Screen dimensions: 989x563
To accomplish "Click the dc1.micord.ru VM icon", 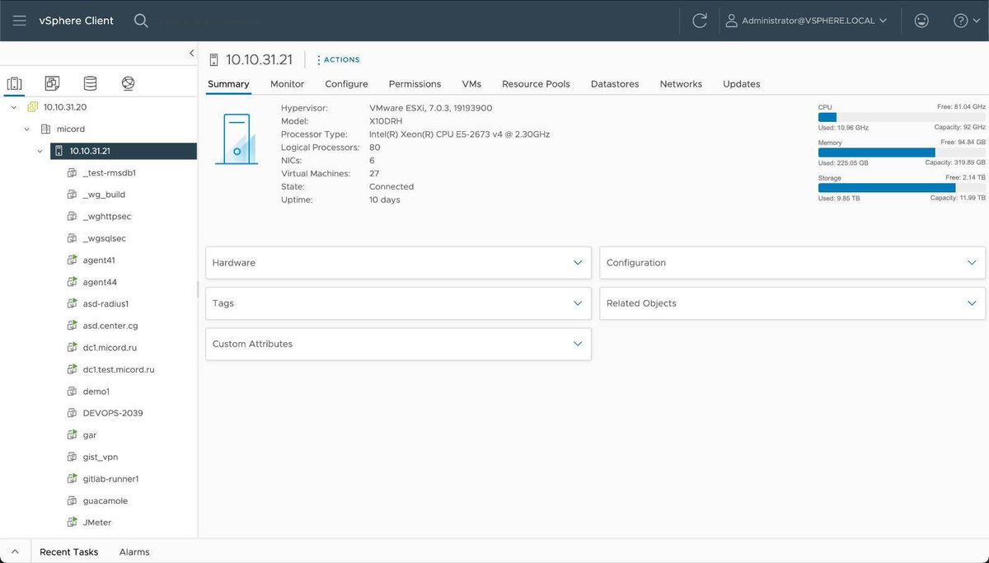I will pyautogui.click(x=72, y=348).
